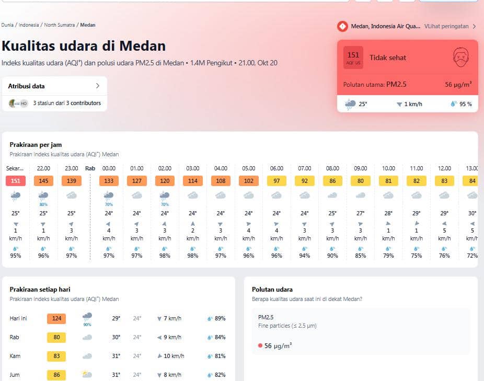The image size is (484, 381).
Task: Click the 'Prakiraan setiap hari' heading
Action: tap(40, 290)
